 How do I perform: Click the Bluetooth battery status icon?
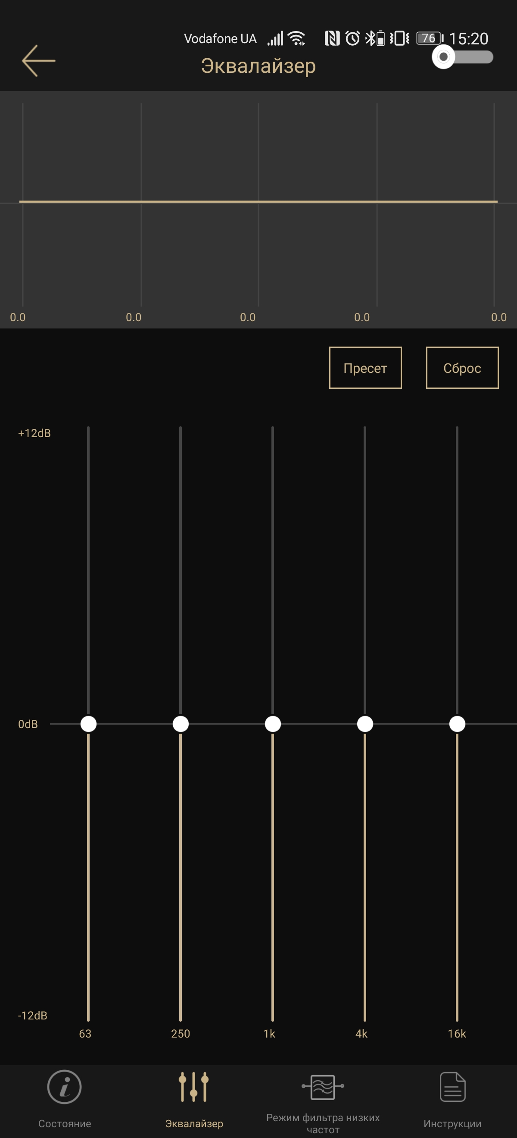click(375, 38)
